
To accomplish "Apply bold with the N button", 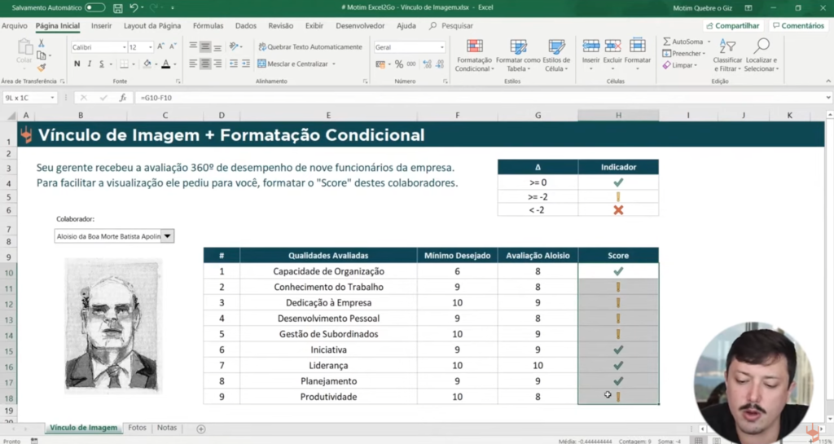I will (x=77, y=64).
